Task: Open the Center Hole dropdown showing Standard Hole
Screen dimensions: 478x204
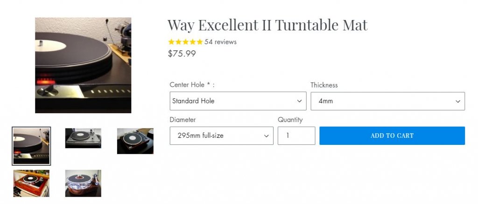Action: coord(238,101)
